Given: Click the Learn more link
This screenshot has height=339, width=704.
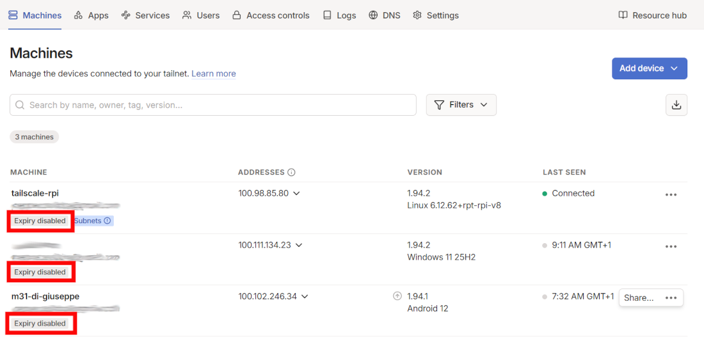Looking at the screenshot, I should pos(214,73).
